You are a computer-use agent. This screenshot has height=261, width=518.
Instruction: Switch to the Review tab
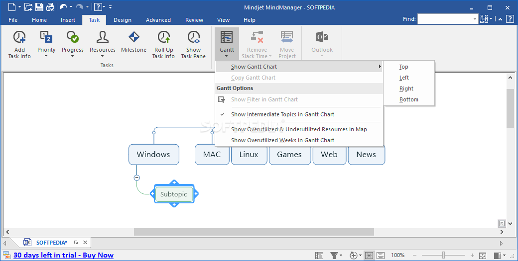[x=194, y=20]
